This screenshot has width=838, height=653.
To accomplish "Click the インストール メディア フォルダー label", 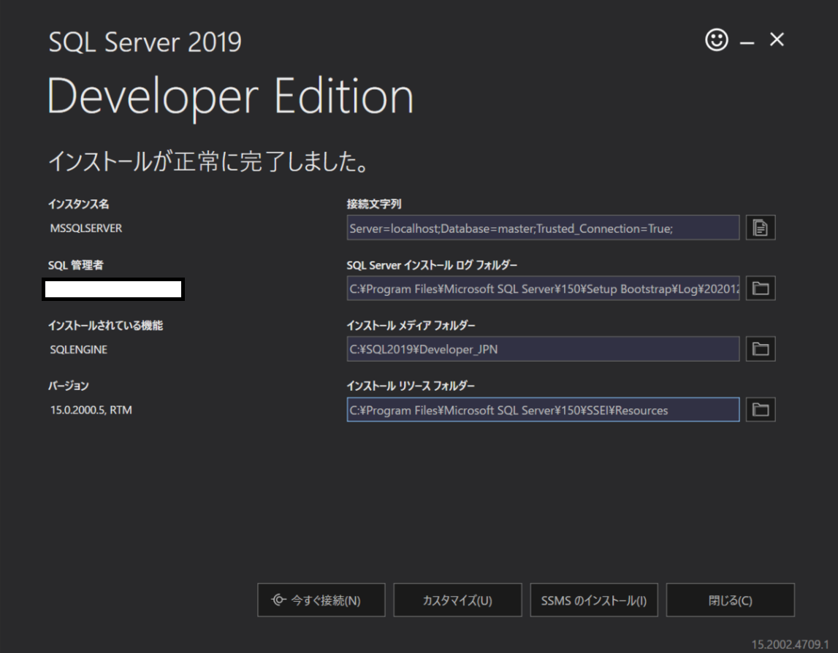I will tap(411, 326).
